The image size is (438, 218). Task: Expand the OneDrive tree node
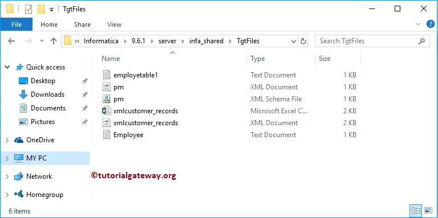[7, 140]
